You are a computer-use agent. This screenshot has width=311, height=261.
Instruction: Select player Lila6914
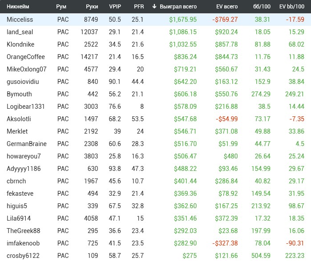19,218
